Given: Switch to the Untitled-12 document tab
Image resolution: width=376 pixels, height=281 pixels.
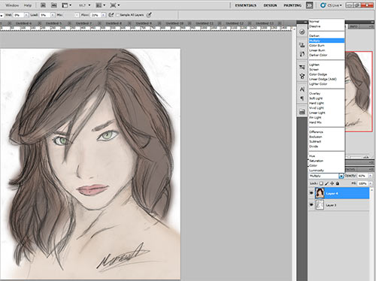Looking at the screenshot, I should pyautogui.click(x=235, y=23).
